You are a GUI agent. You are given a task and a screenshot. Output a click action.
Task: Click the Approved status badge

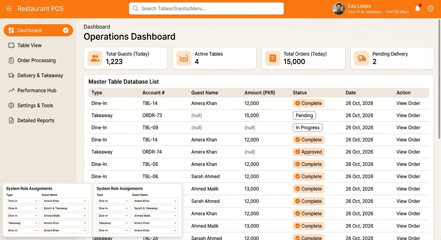click(309, 152)
